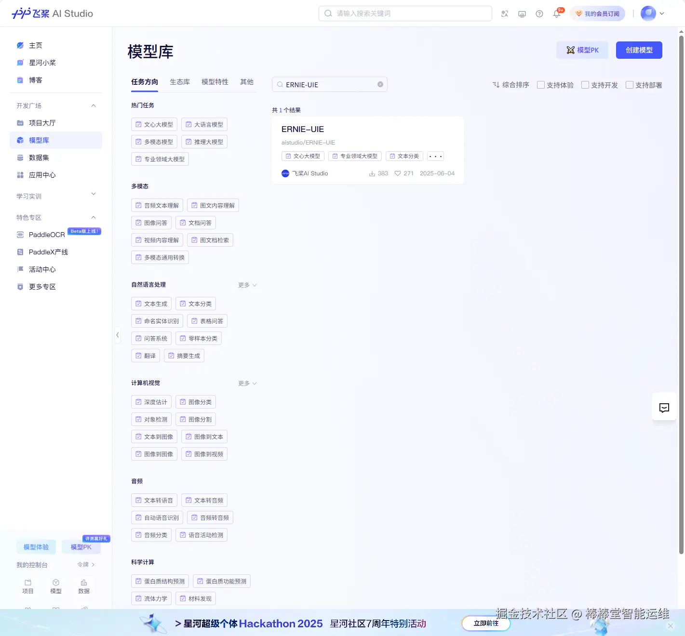Click the 综合排序 sort icon

(496, 85)
